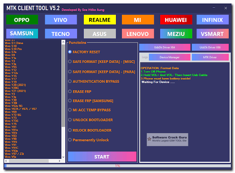Click the ASUS brand button
235x173 pixels.
(x=100, y=33)
